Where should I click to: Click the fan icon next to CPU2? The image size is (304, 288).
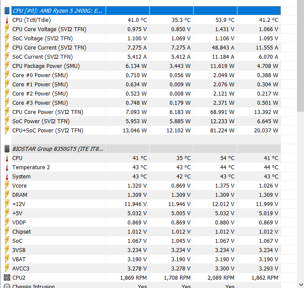pos(7,278)
